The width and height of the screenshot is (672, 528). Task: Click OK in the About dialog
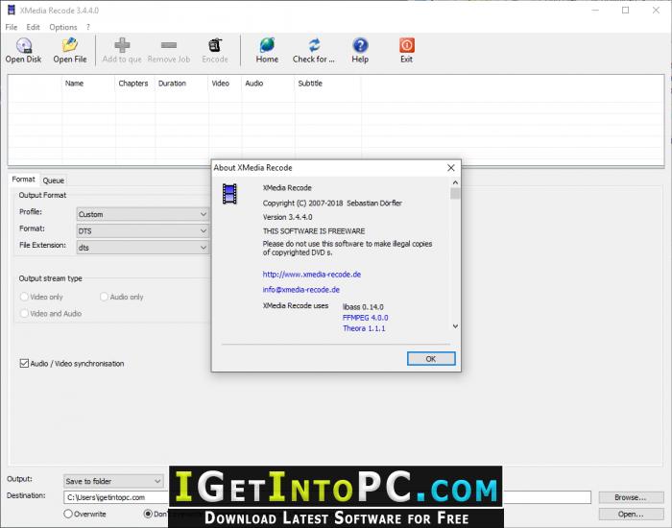pyautogui.click(x=431, y=359)
